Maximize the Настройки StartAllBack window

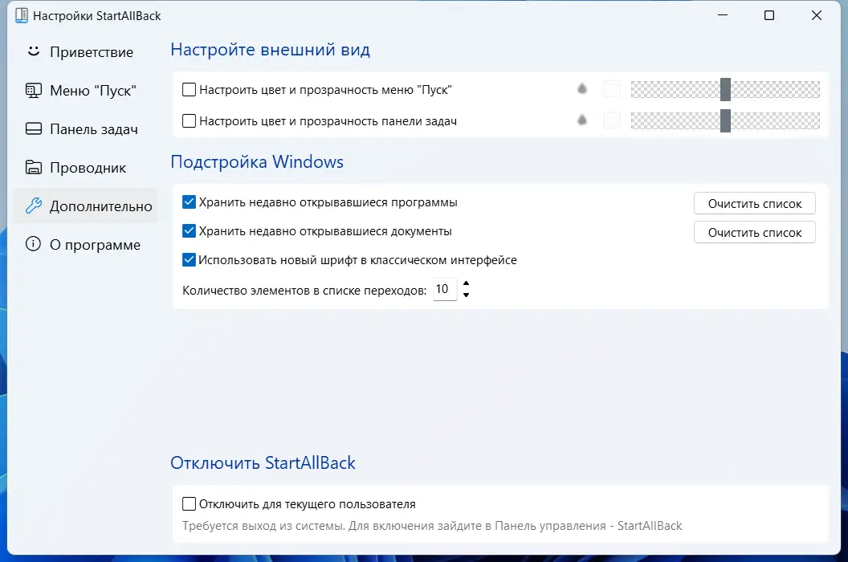(769, 15)
